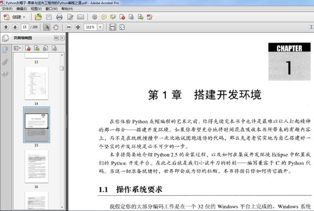Click the Print icon

pyautogui.click(x=60, y=17)
